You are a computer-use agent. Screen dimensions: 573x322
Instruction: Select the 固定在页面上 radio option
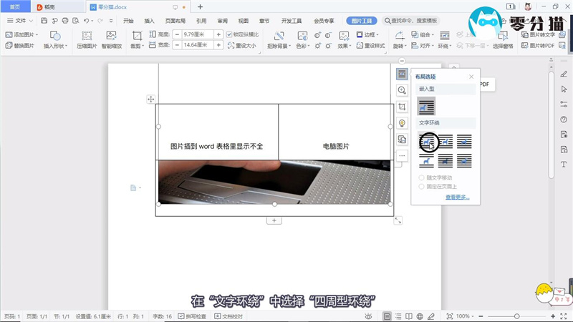coord(421,186)
